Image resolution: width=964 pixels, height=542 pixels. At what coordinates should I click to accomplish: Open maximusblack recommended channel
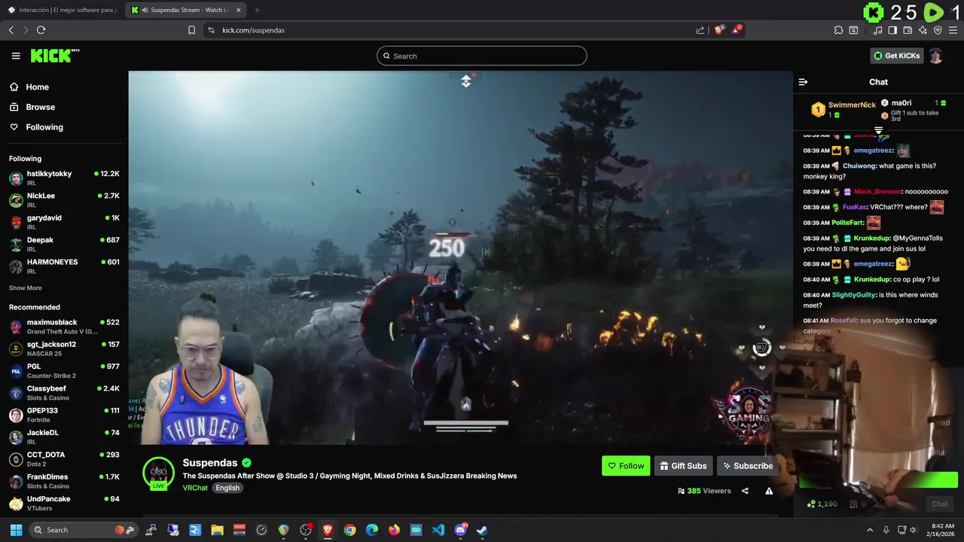click(64, 327)
